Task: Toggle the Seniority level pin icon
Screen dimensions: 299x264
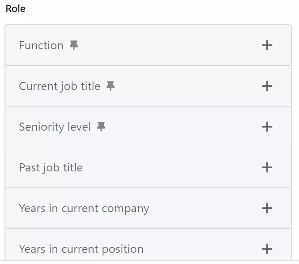Action: click(x=101, y=127)
